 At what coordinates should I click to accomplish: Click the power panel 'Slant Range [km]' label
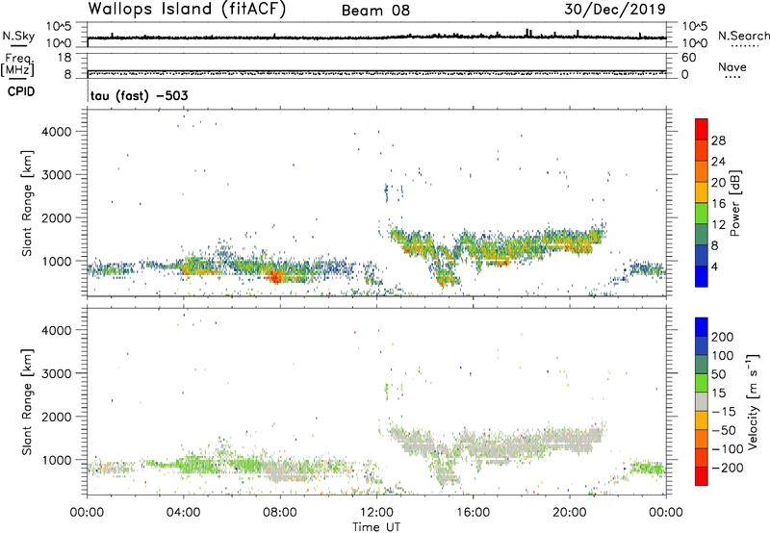coord(27,203)
